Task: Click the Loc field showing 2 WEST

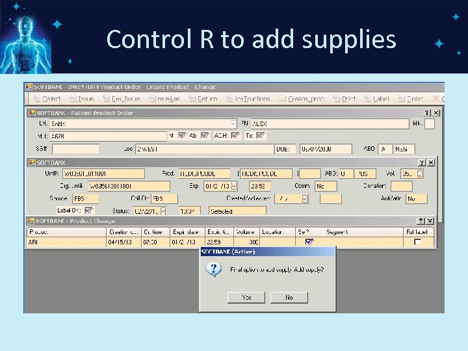Action: click(x=205, y=149)
